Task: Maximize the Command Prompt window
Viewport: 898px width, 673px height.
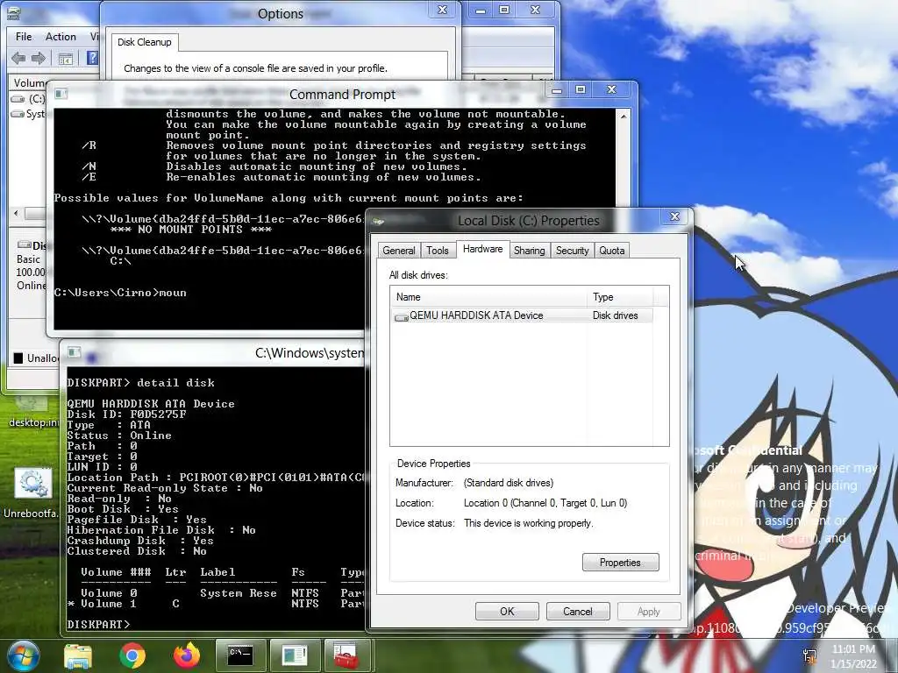Action: [581, 89]
